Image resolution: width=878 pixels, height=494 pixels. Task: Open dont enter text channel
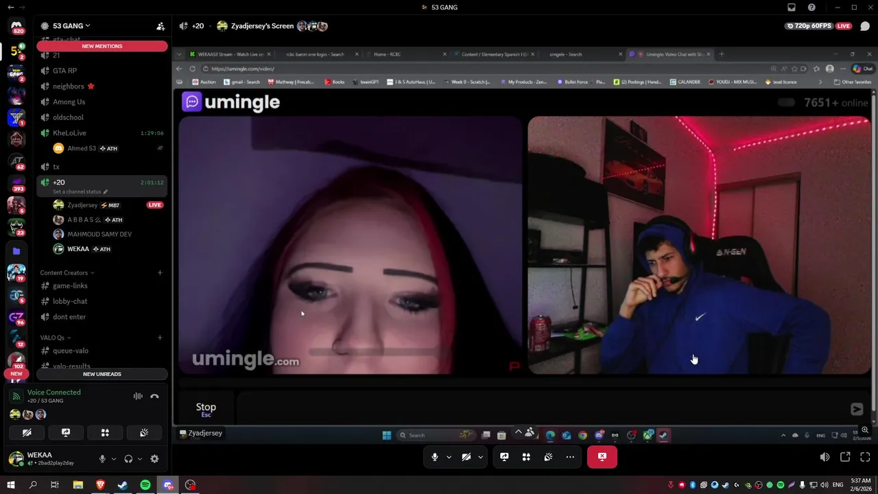coord(103,317)
